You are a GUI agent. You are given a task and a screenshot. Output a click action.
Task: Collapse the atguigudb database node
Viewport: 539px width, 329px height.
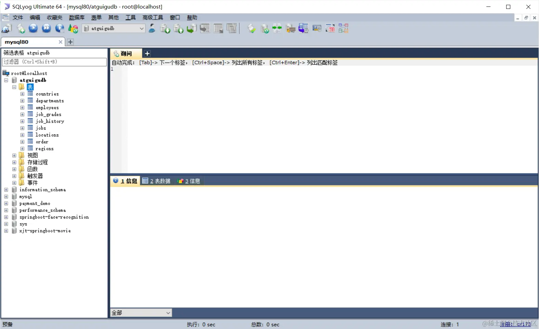(6, 80)
